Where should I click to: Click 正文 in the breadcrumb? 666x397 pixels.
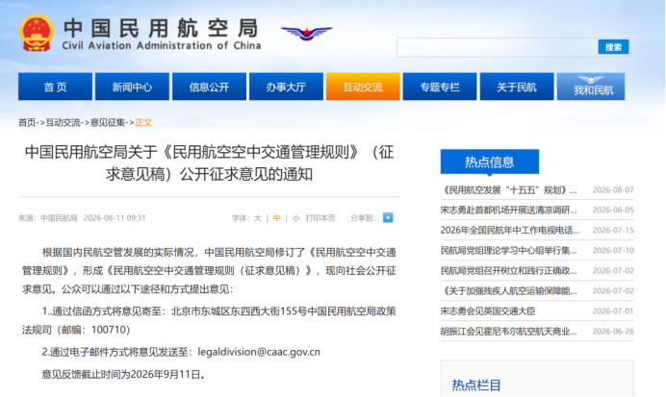click(143, 123)
